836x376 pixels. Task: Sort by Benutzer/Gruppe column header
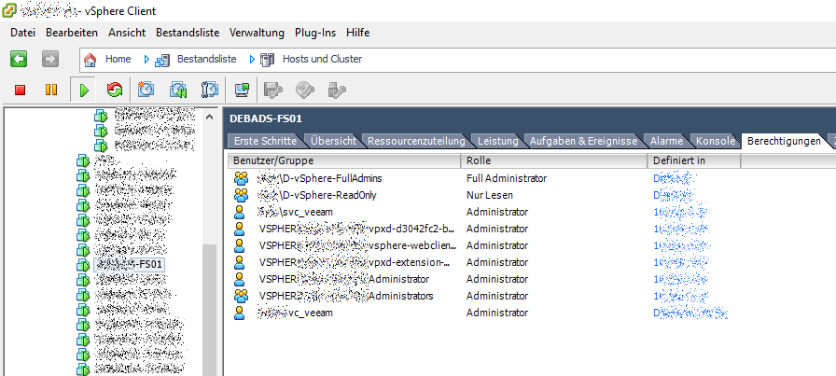344,160
